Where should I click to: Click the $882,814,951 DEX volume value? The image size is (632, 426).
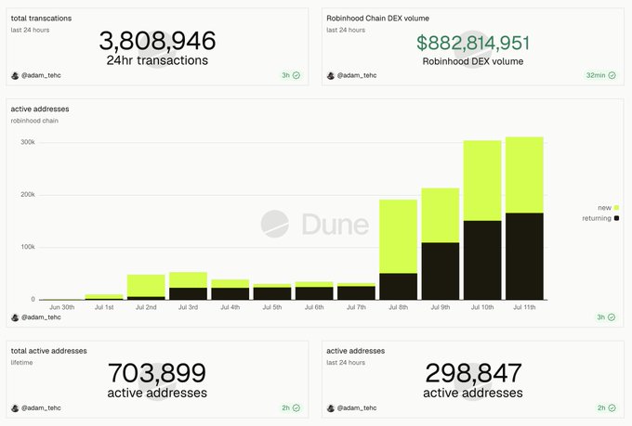473,43
